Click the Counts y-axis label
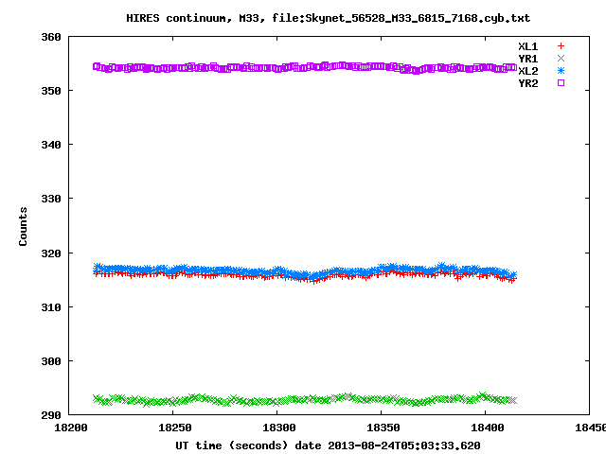The width and height of the screenshot is (606, 454). click(x=23, y=226)
